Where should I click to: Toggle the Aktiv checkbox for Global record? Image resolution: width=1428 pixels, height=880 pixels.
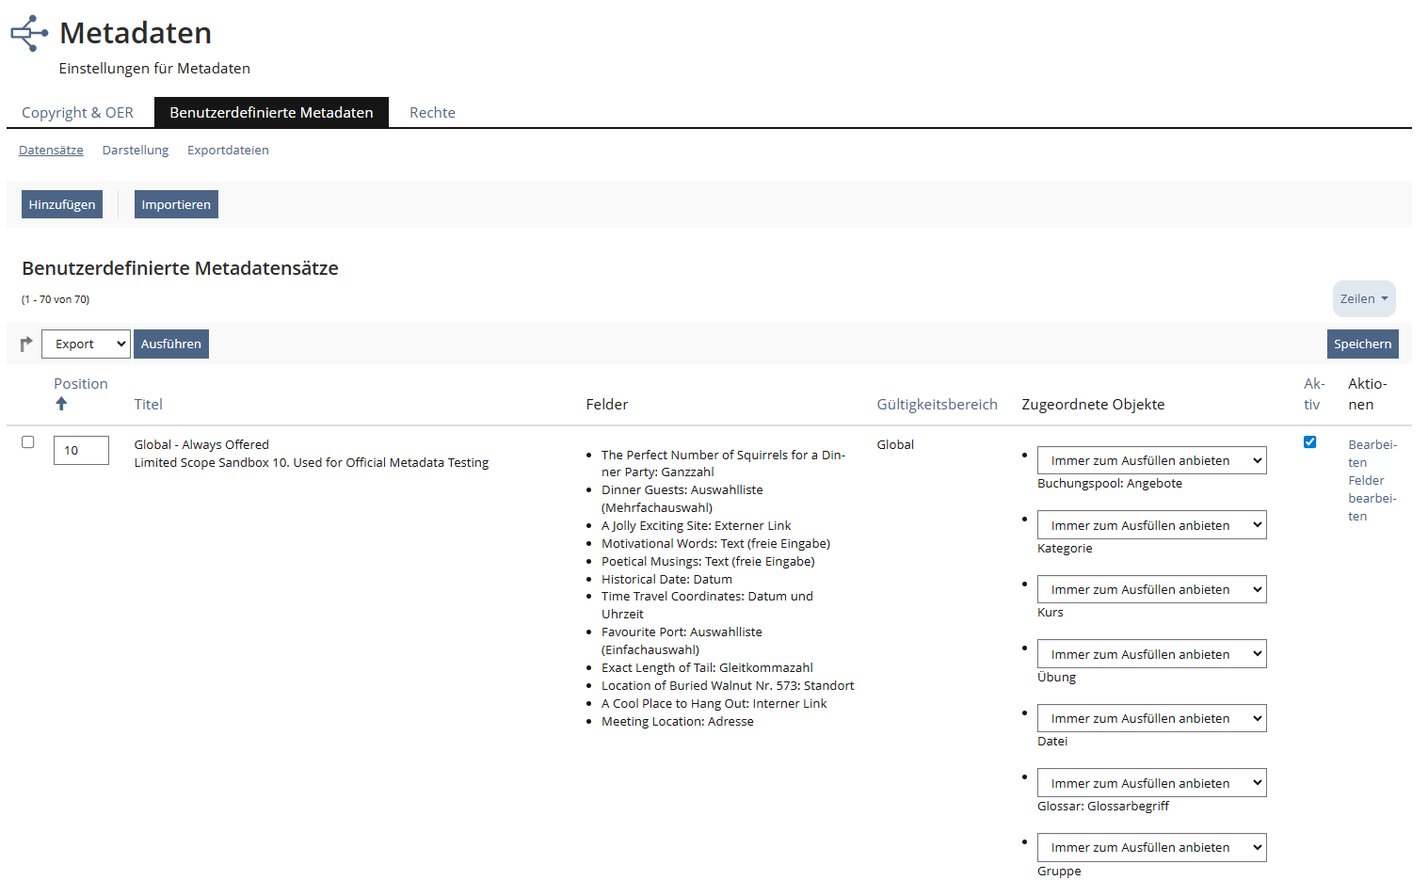coord(1309,442)
